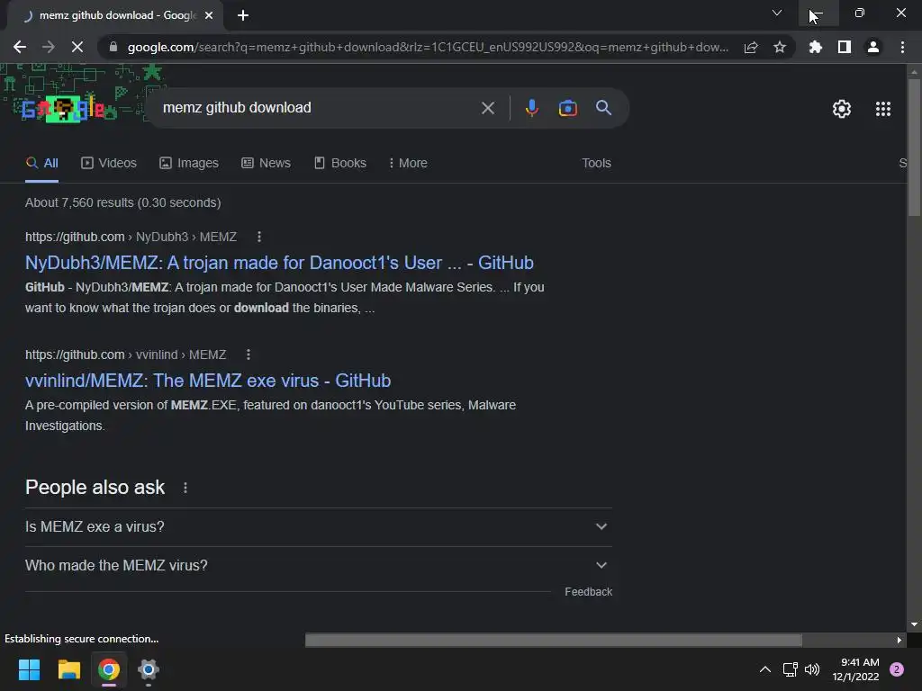Open the Chrome side panel
The height and width of the screenshot is (691, 922).
[x=845, y=47]
